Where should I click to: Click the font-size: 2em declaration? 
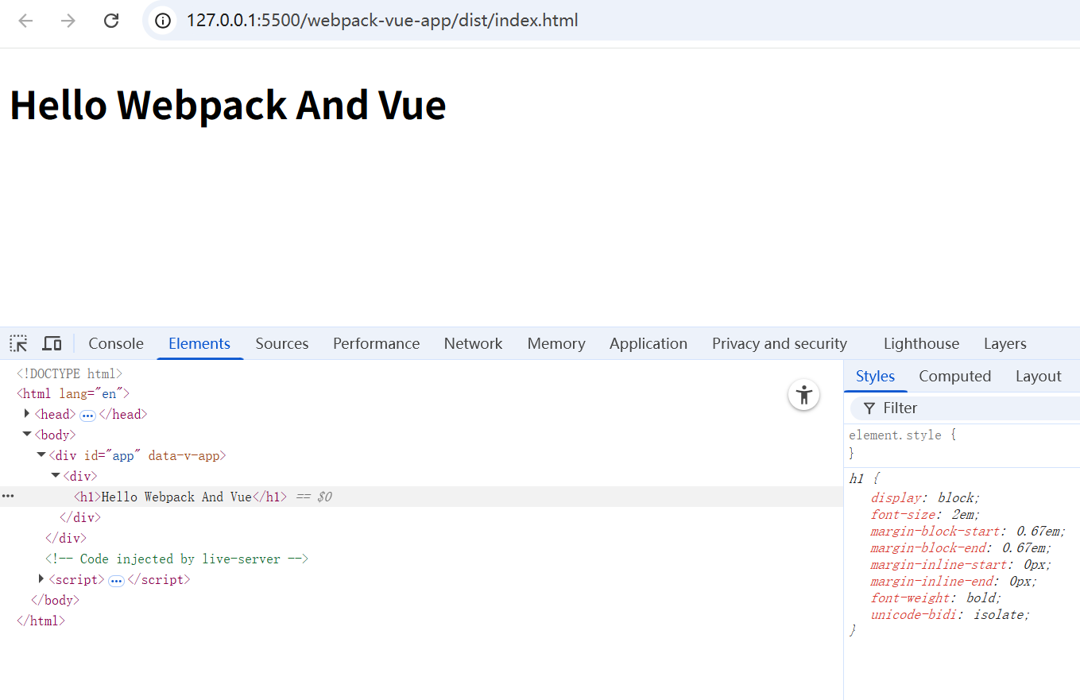[x=926, y=514]
